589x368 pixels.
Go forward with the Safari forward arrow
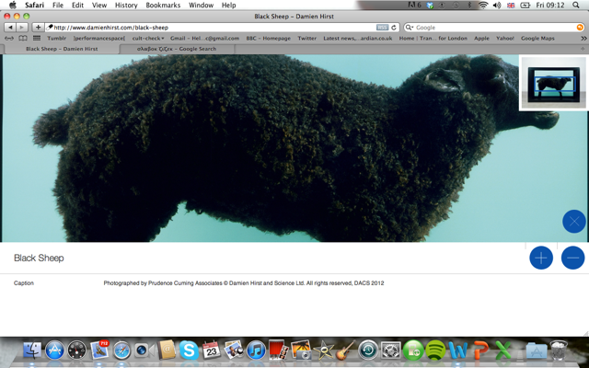coord(22,28)
